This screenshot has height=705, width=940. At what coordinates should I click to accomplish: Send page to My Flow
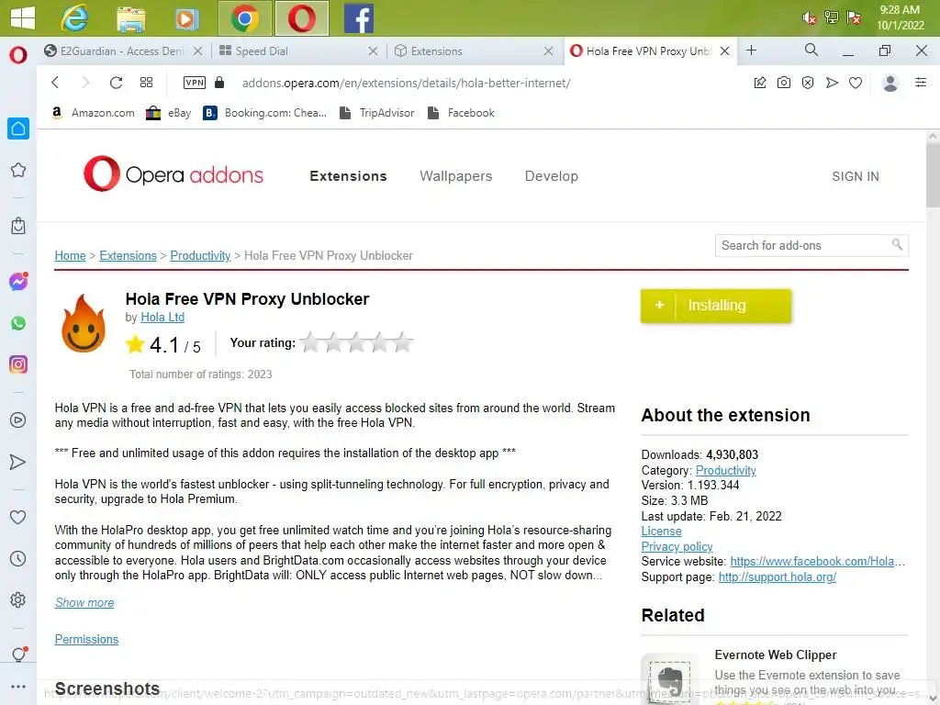tap(832, 83)
